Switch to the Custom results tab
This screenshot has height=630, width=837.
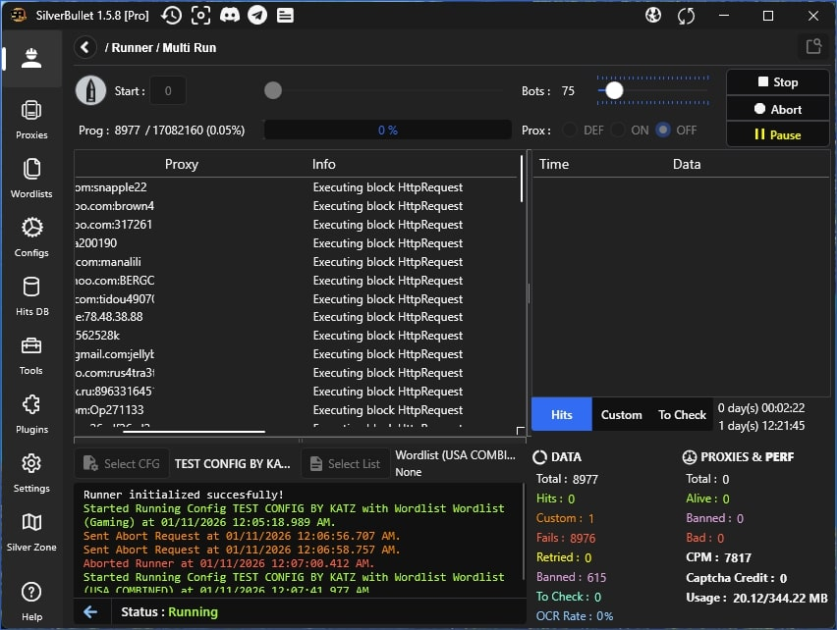(621, 414)
